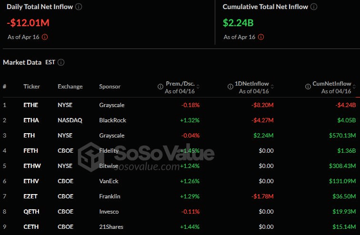
Task: Click +1.32% premium value for ETHA
Action: coord(190,120)
